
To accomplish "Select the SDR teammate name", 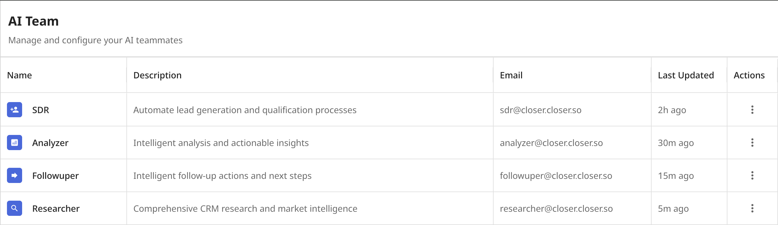I will click(x=40, y=110).
